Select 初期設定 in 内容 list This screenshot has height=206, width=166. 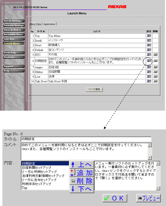click(x=45, y=163)
